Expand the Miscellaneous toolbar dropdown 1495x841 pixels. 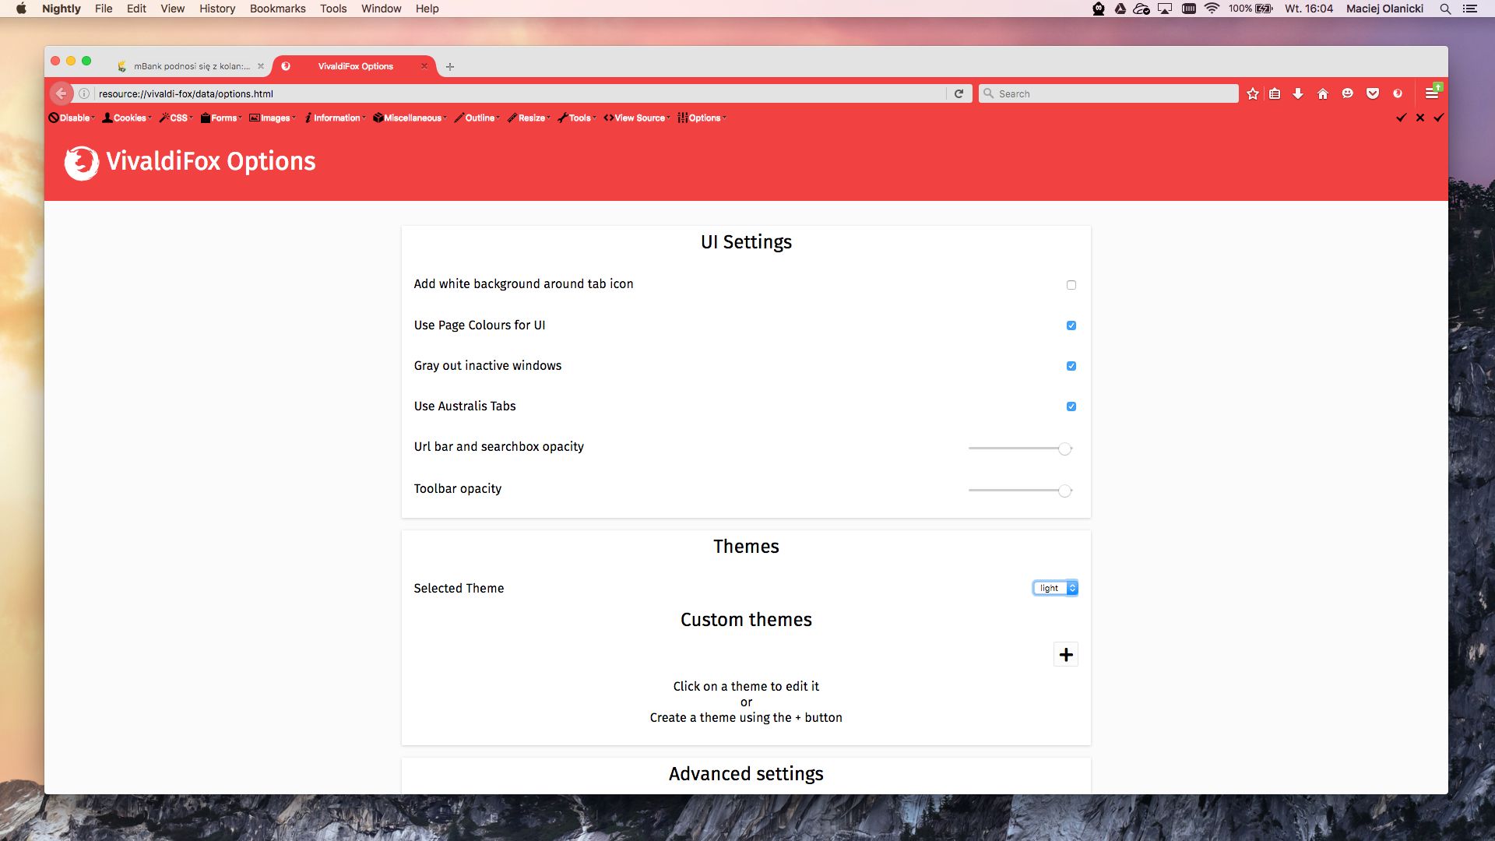point(412,118)
